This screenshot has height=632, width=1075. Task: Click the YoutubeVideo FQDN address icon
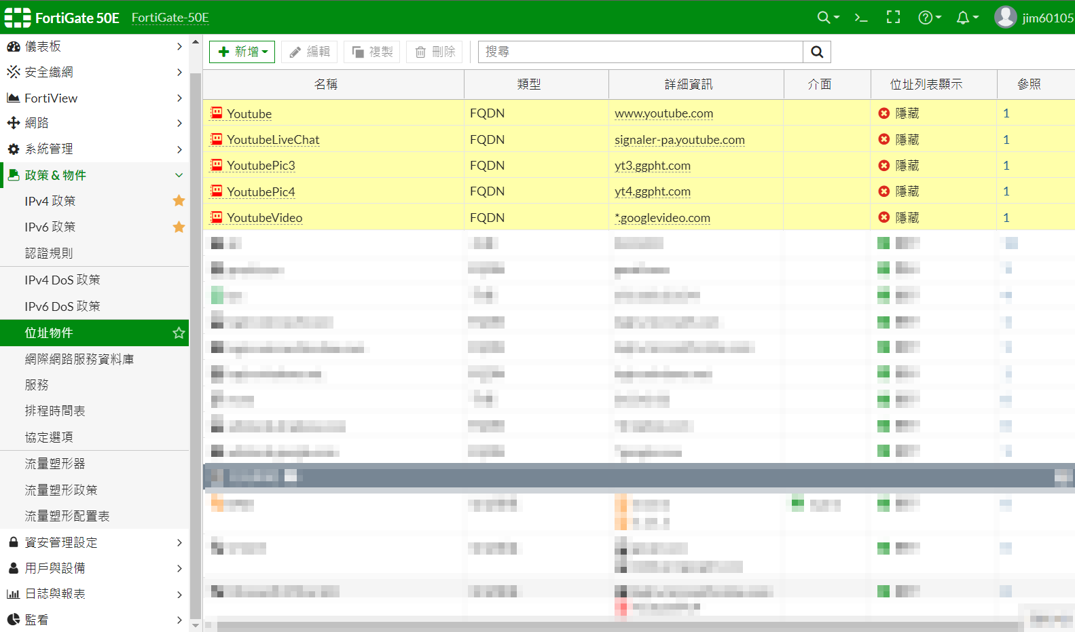[x=217, y=217]
